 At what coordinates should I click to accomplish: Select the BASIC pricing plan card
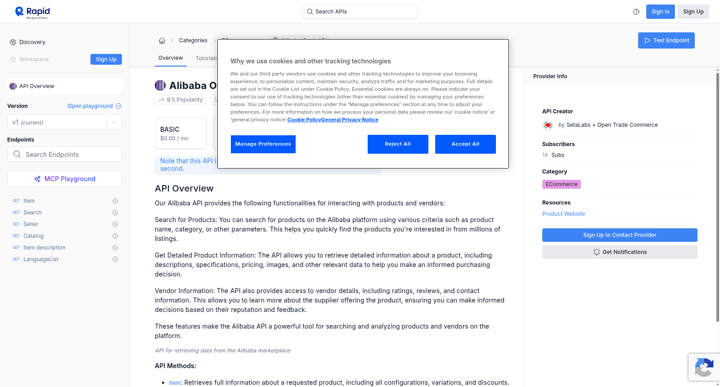[180, 133]
